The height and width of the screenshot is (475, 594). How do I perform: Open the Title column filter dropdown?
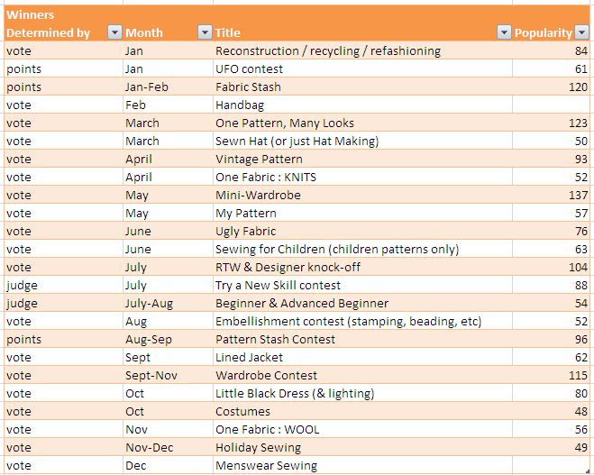coord(504,32)
